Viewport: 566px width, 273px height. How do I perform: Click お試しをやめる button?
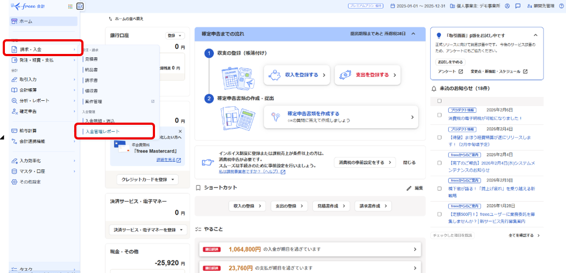(x=450, y=62)
